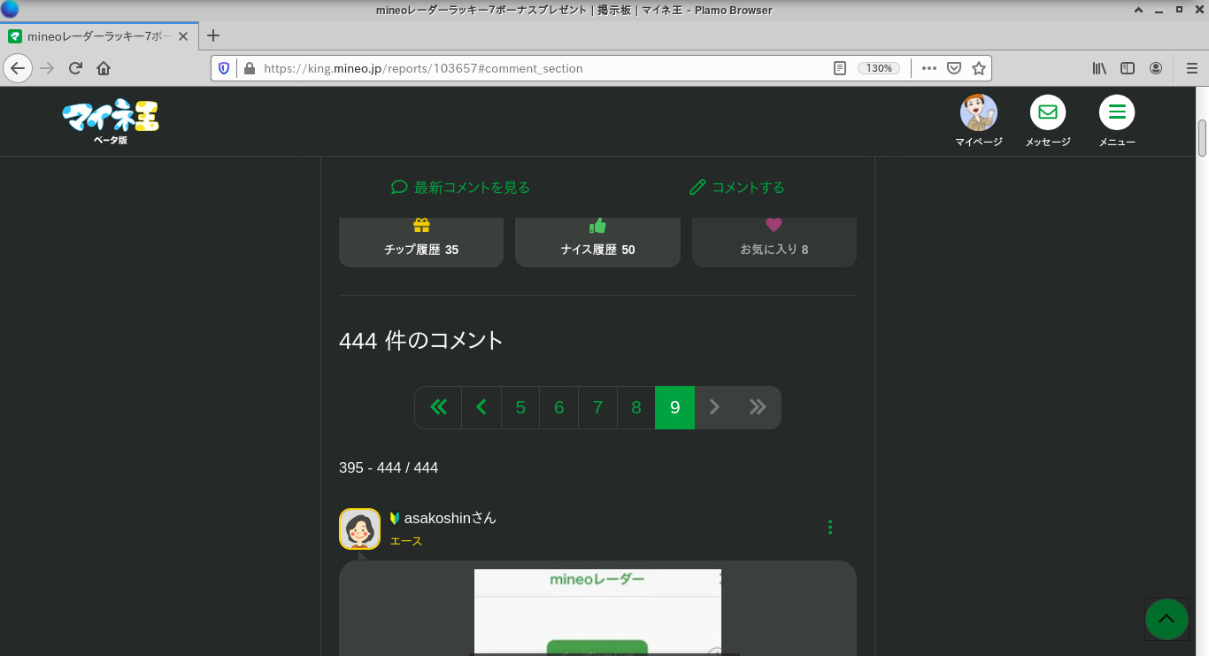Click the エース rank label

click(x=406, y=541)
